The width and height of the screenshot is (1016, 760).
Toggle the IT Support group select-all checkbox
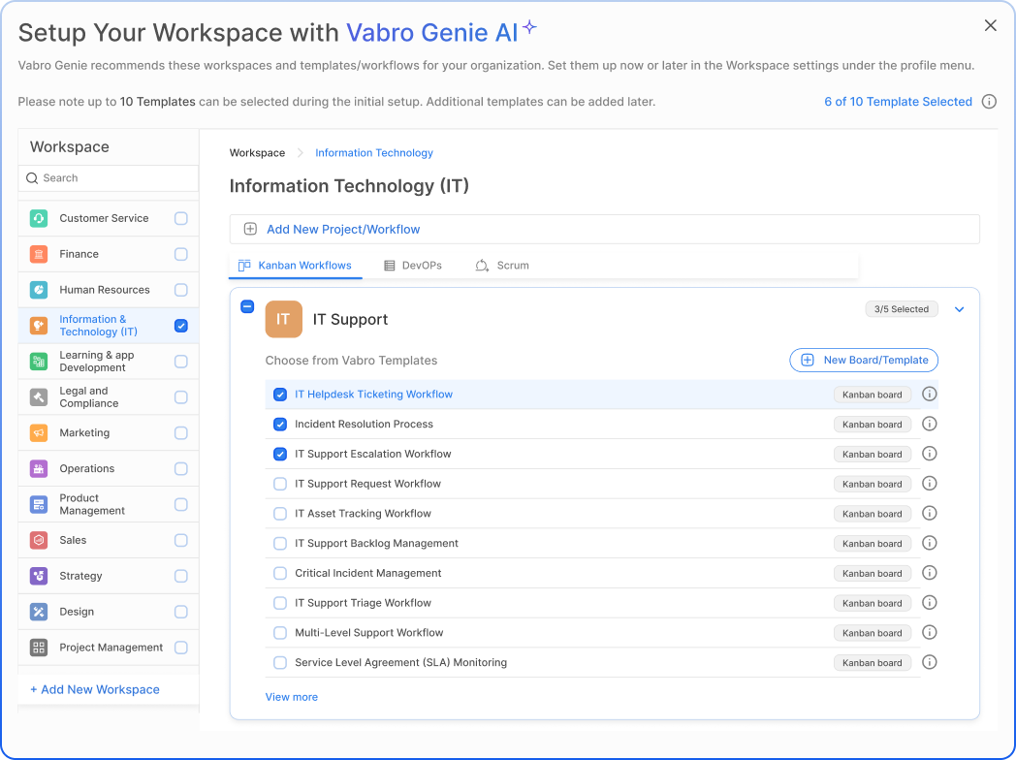[247, 307]
